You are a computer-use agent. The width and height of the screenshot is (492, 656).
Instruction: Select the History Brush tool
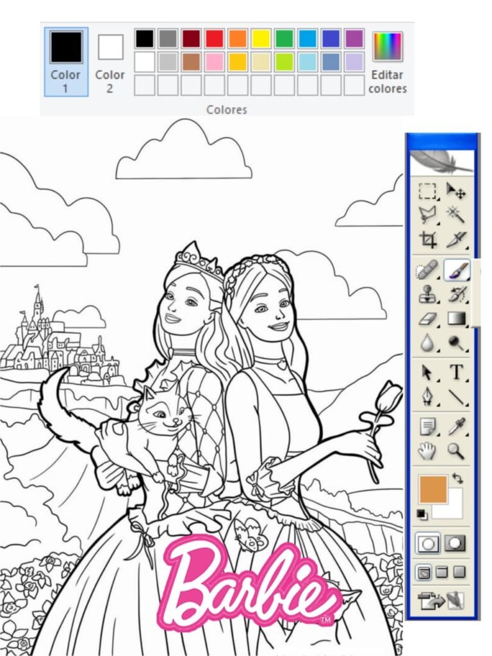click(457, 295)
